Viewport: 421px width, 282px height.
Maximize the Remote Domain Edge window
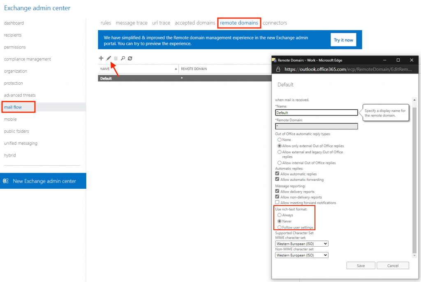pyautogui.click(x=398, y=60)
